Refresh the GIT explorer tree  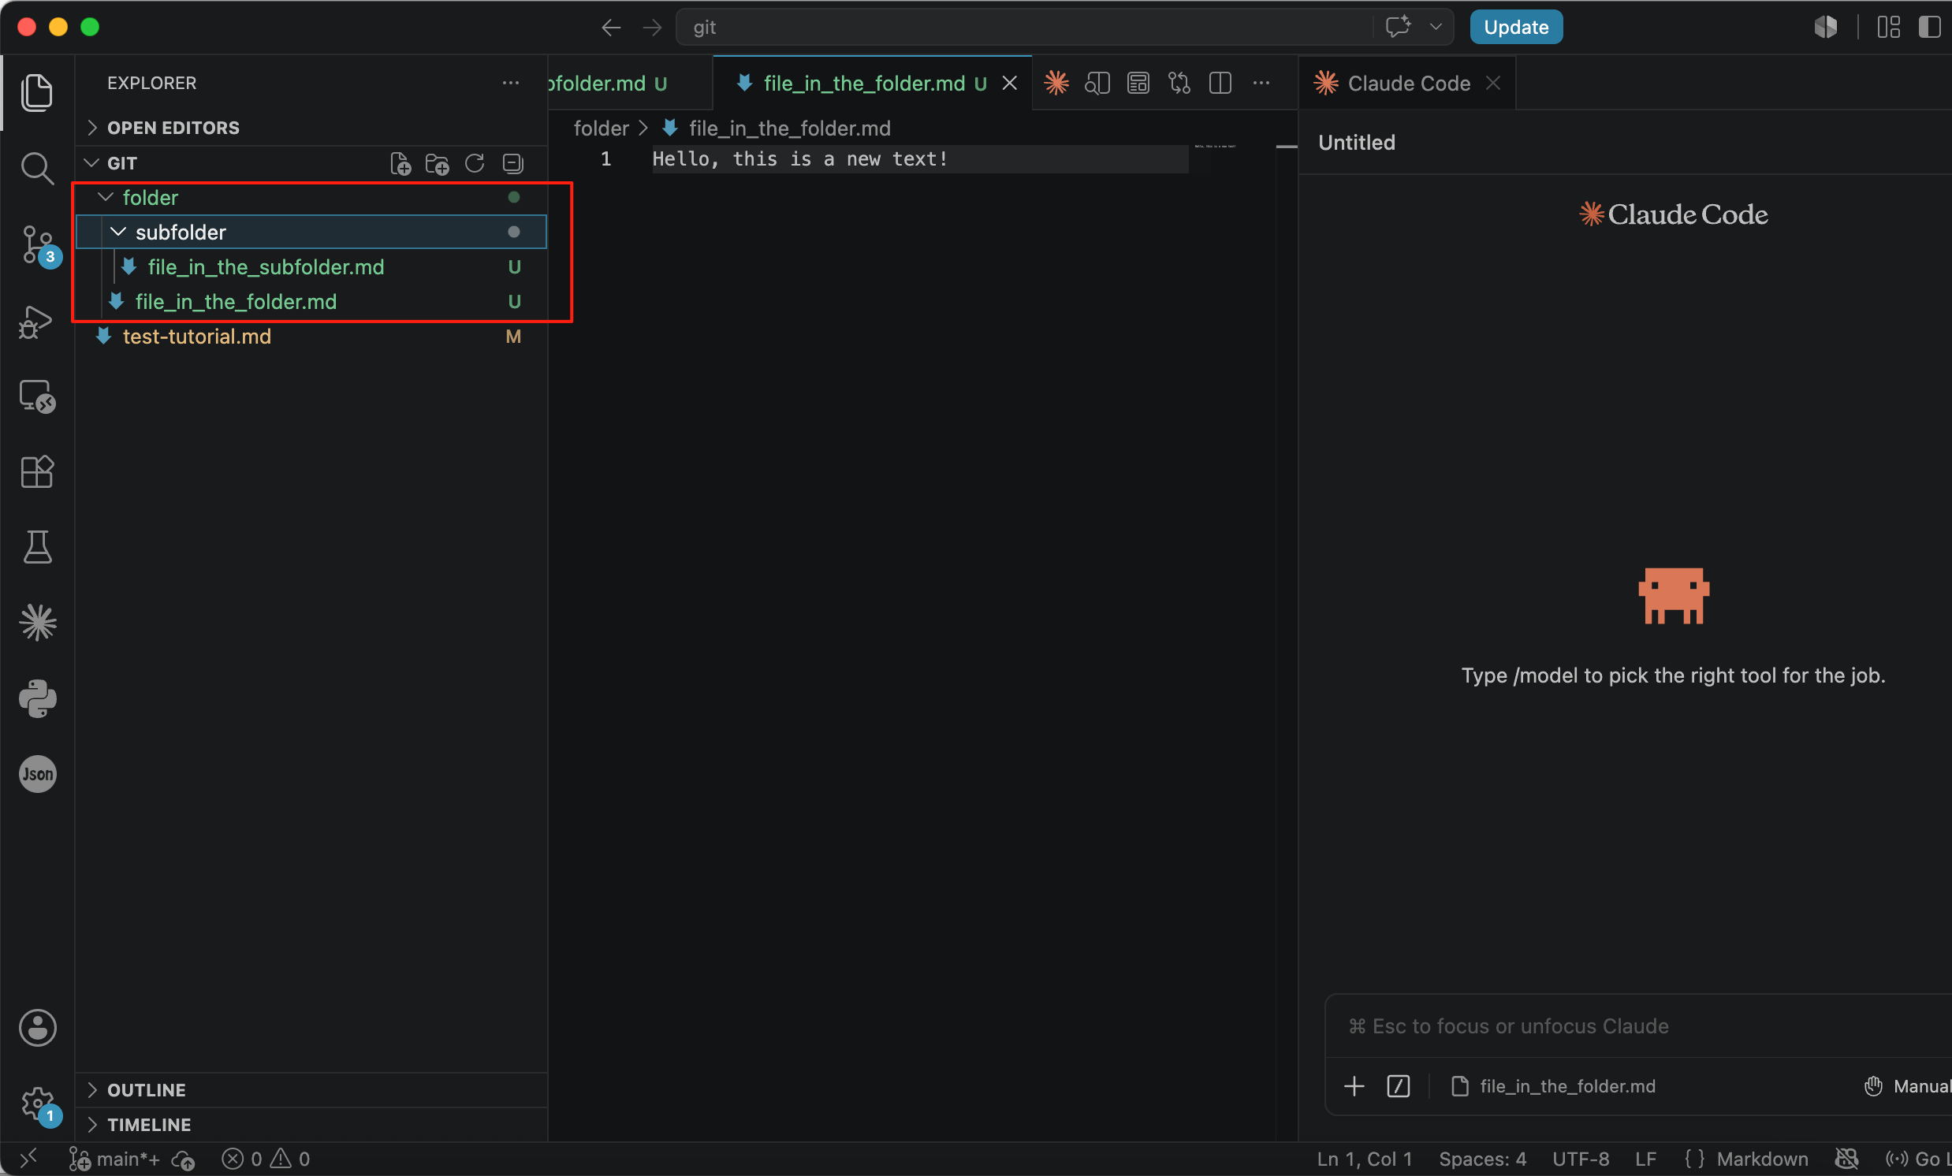(475, 163)
